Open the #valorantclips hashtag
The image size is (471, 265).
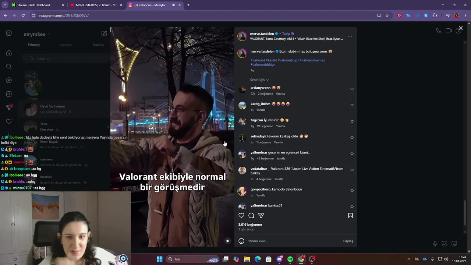click(288, 60)
